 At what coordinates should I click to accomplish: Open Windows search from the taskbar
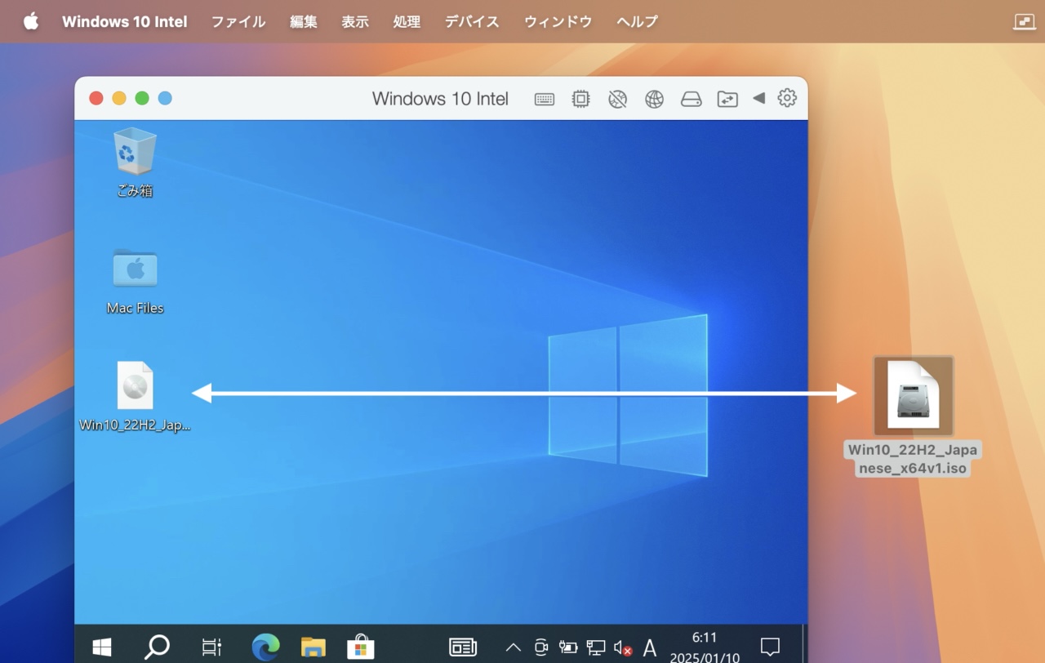click(157, 647)
